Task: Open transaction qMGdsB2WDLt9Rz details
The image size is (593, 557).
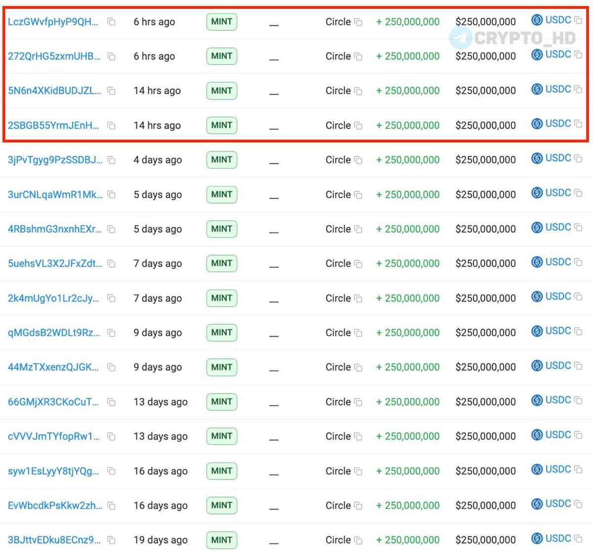Action: tap(54, 333)
